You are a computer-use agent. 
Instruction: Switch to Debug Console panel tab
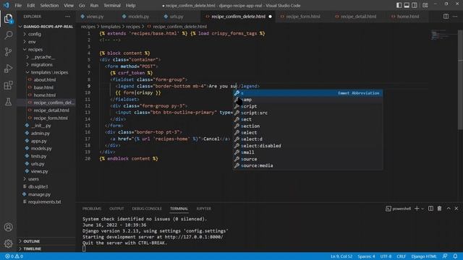(x=147, y=209)
